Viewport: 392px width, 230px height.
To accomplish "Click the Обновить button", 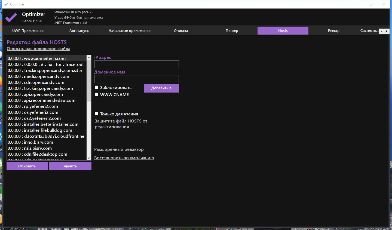I will [x=27, y=166].
